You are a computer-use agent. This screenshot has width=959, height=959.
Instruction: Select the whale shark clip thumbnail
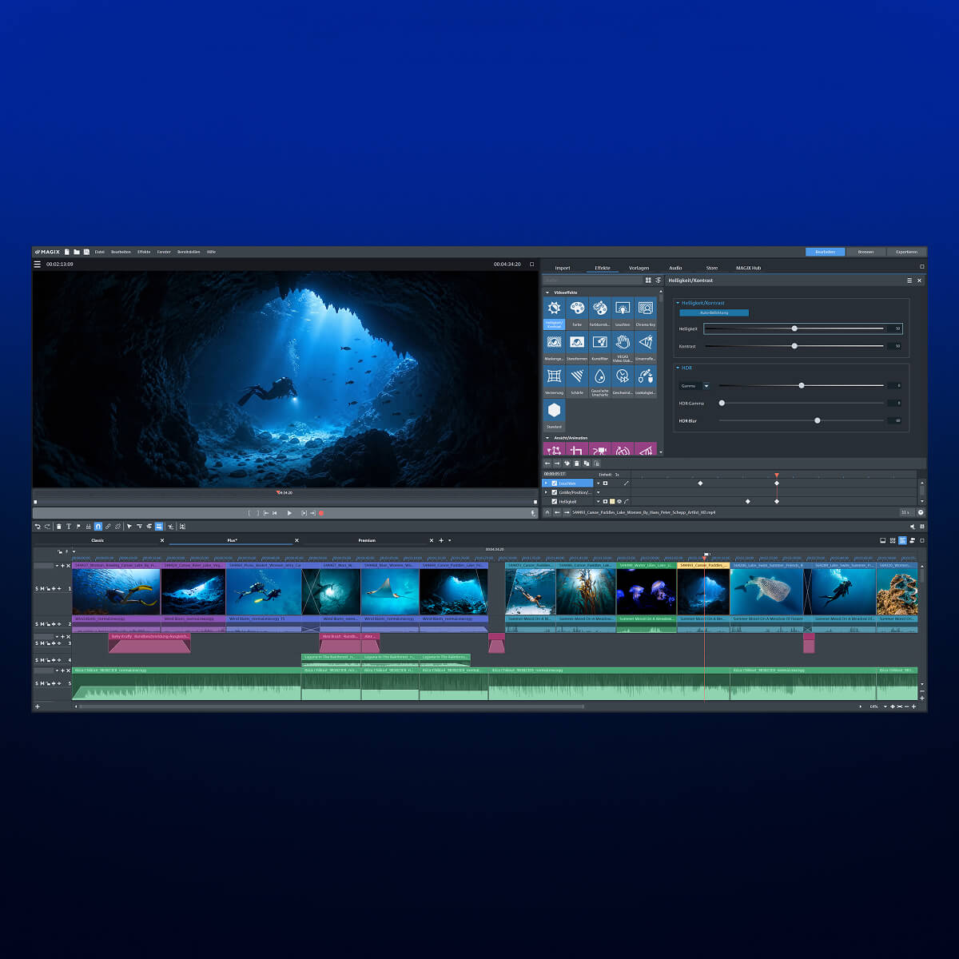point(766,591)
